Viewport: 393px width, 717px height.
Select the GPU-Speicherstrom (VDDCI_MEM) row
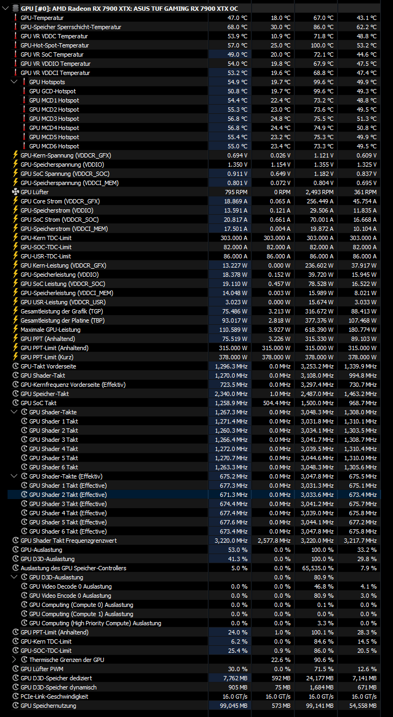tap(194, 229)
